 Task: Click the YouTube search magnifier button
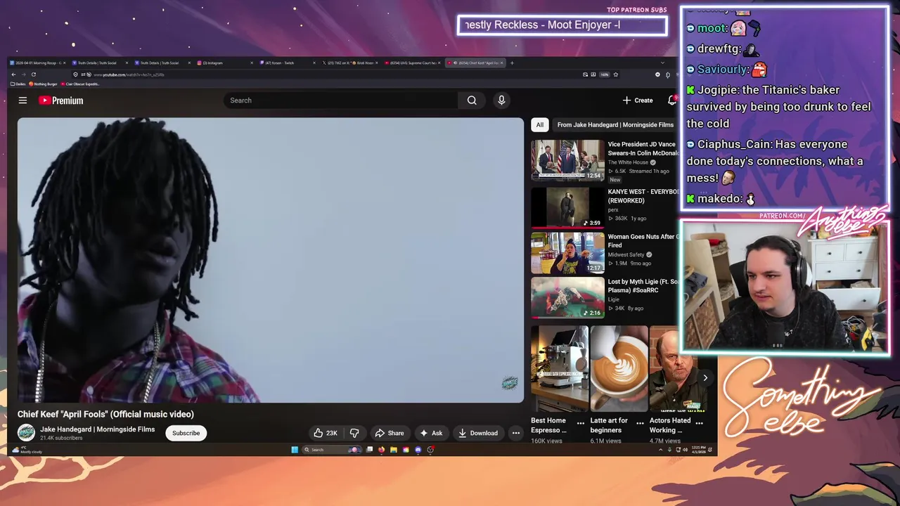pos(472,100)
